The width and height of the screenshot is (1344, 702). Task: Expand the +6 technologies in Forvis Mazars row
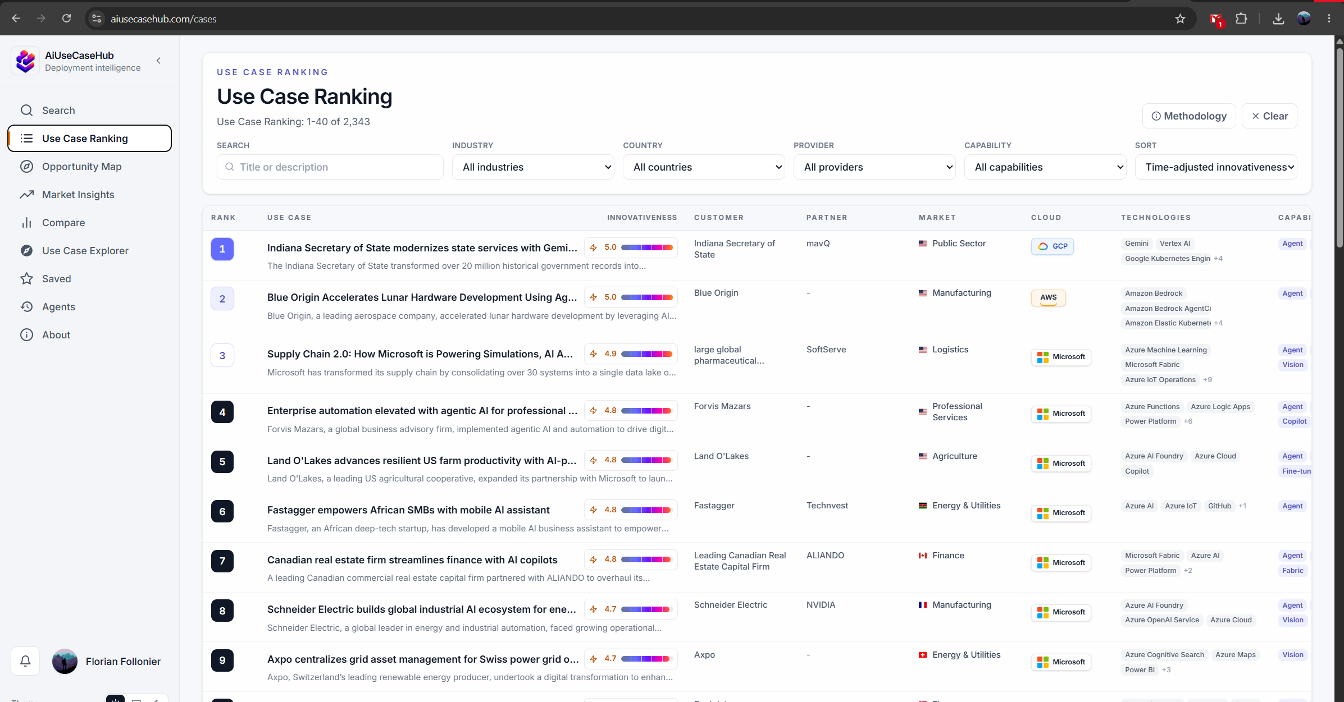[x=1188, y=421]
